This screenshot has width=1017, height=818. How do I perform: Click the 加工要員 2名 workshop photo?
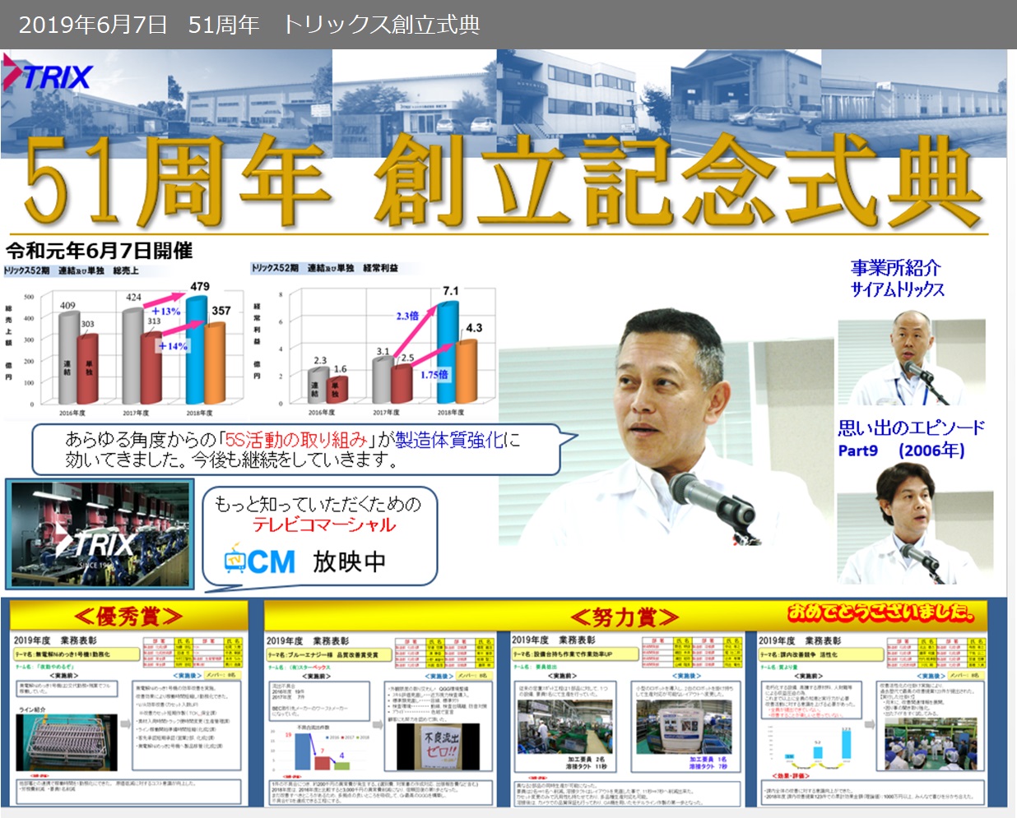(x=564, y=728)
